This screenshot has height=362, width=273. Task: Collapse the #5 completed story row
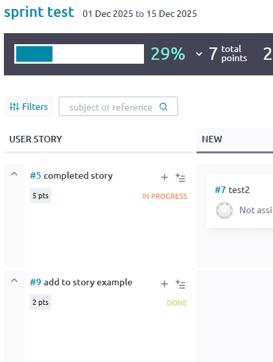pyautogui.click(x=14, y=174)
